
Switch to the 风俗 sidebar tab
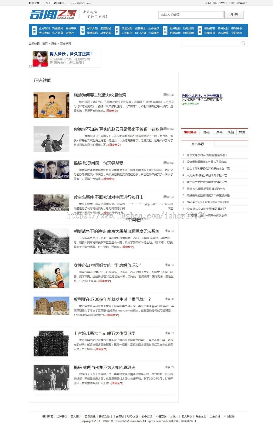coord(231,132)
